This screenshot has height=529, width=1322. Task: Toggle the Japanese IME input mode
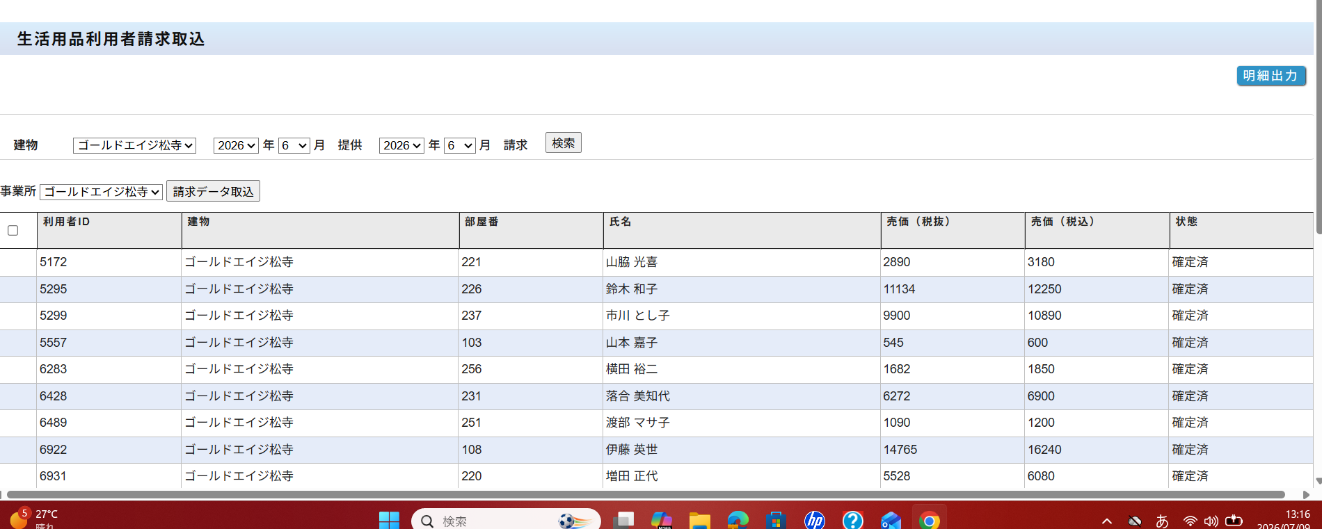pos(1162,521)
